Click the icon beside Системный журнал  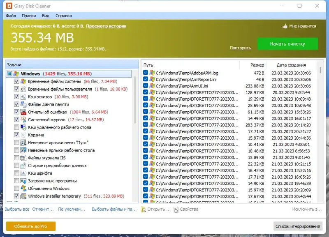(x=23, y=120)
